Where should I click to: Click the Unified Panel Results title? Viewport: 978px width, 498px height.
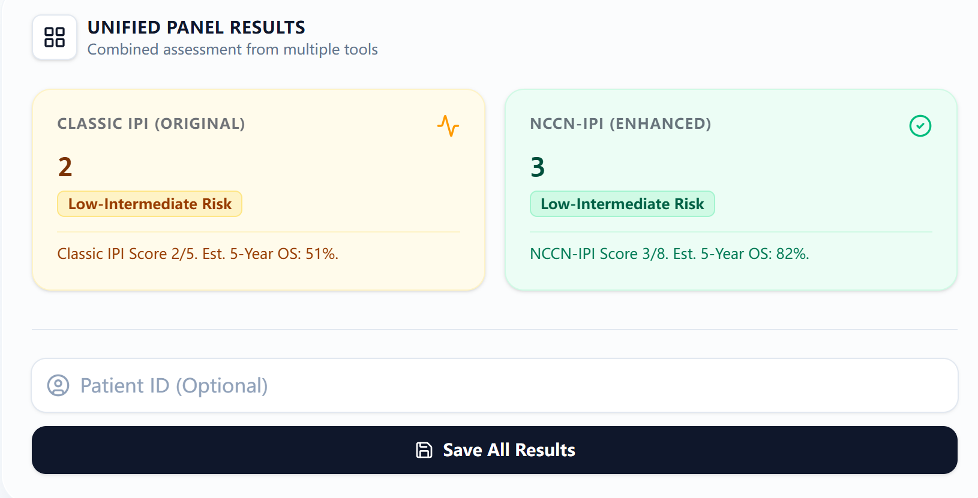(196, 28)
